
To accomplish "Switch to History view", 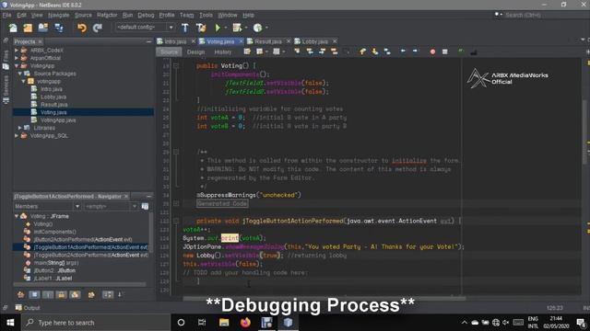I will [223, 51].
